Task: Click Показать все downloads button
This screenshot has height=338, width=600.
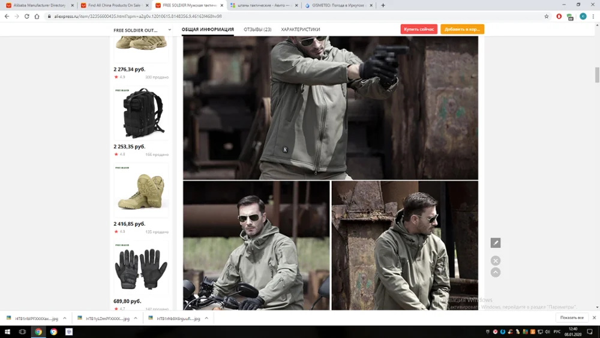Action: pyautogui.click(x=572, y=318)
